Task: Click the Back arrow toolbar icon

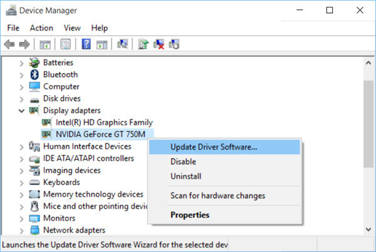Action: click(9, 44)
